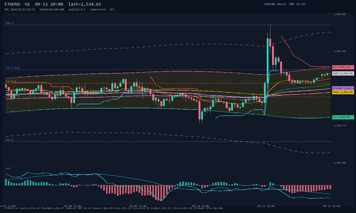Viewport: 356px width, 213px height.
Task: Click the bottom status line starting 'ETHUSD H1 last='
Action: [114, 208]
